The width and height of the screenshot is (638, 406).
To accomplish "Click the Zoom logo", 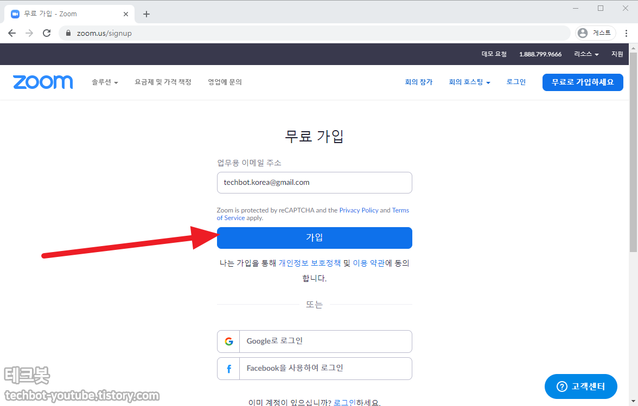I will pos(43,82).
